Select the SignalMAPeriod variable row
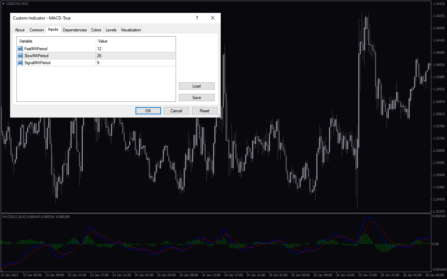 [96, 63]
